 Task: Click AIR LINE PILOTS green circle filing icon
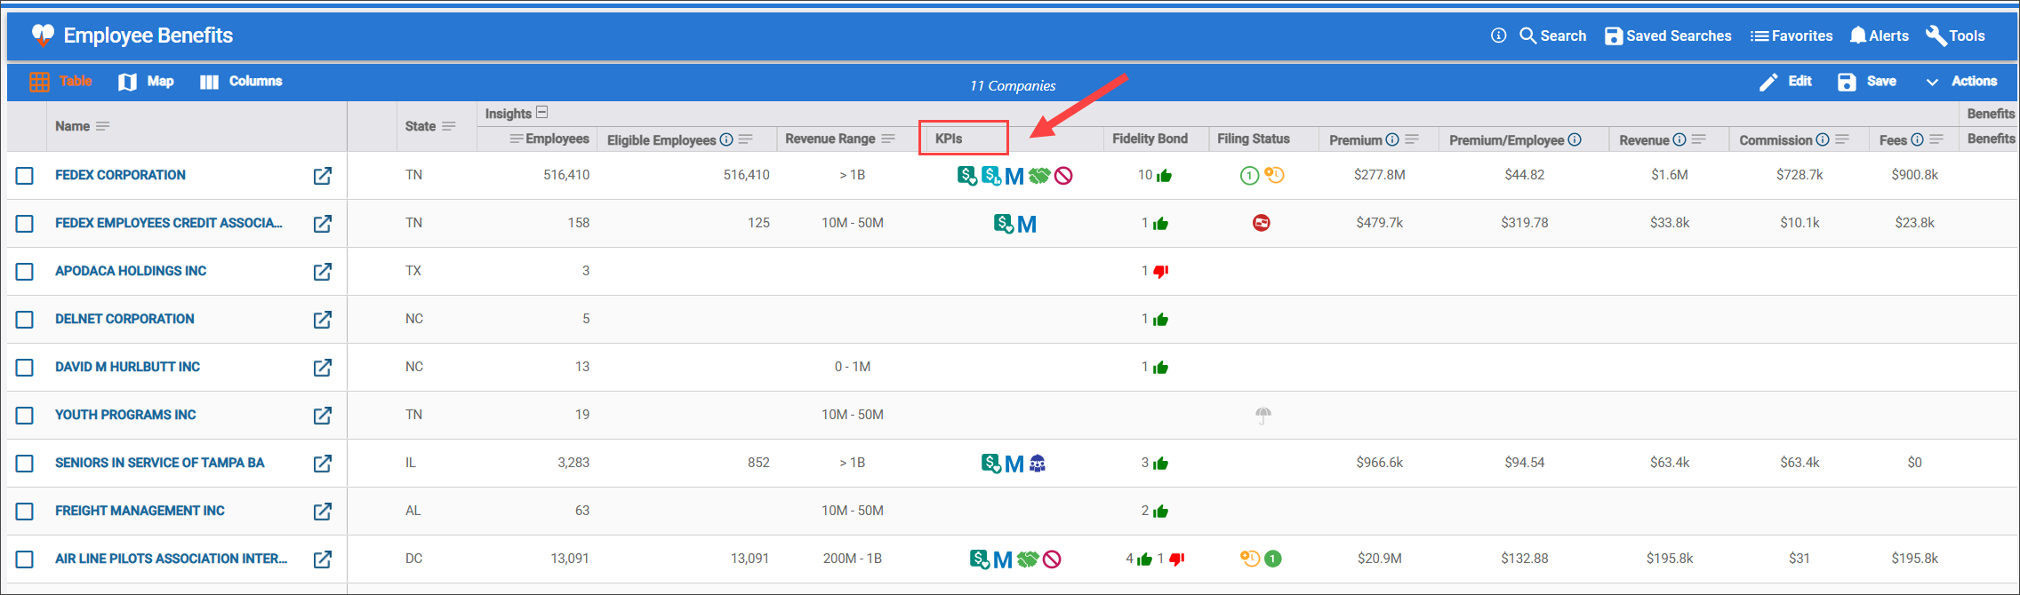[x=1273, y=559]
